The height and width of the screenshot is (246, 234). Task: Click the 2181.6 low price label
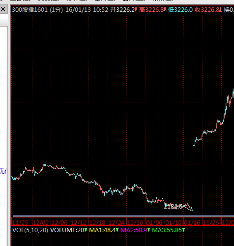(x=173, y=207)
